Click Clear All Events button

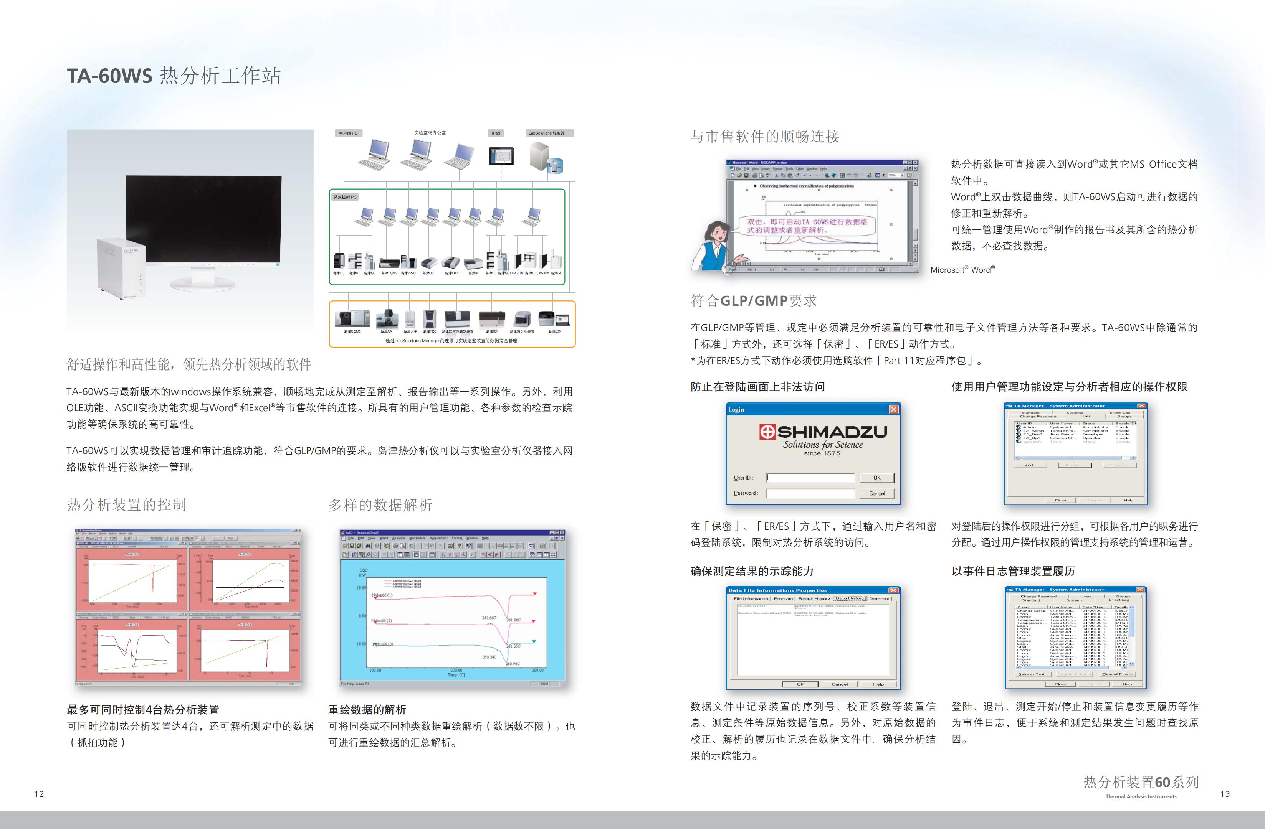pyautogui.click(x=1118, y=674)
